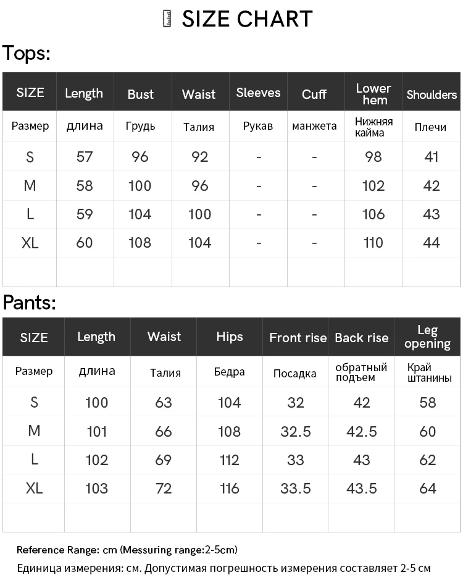Select the Pants section heading

click(x=29, y=302)
